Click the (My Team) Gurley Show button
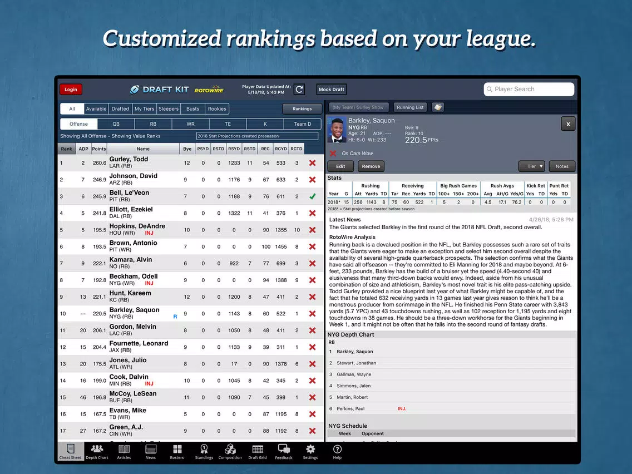The width and height of the screenshot is (632, 474). pos(359,107)
